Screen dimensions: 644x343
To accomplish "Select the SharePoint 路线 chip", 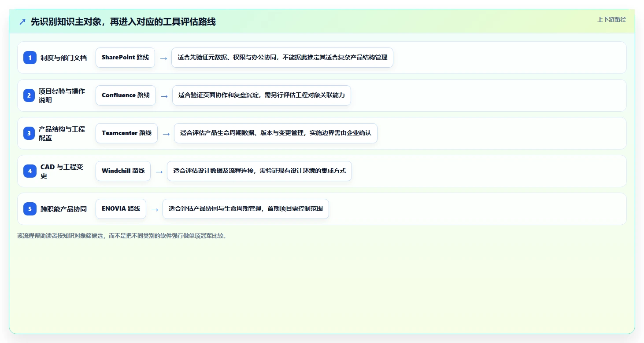I will point(126,58).
